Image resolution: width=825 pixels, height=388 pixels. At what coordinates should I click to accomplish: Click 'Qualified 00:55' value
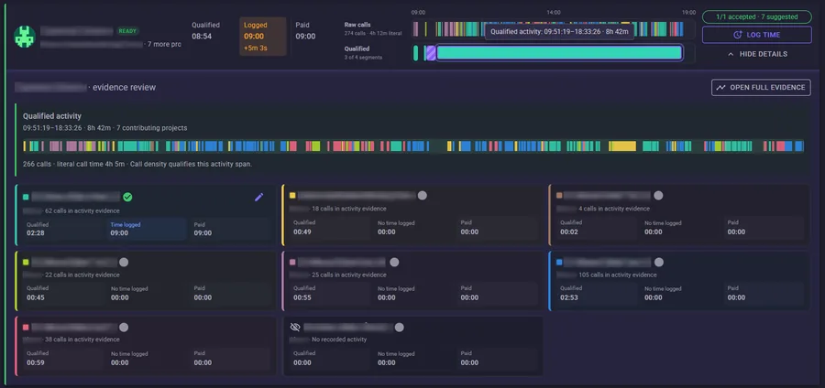[x=330, y=294]
